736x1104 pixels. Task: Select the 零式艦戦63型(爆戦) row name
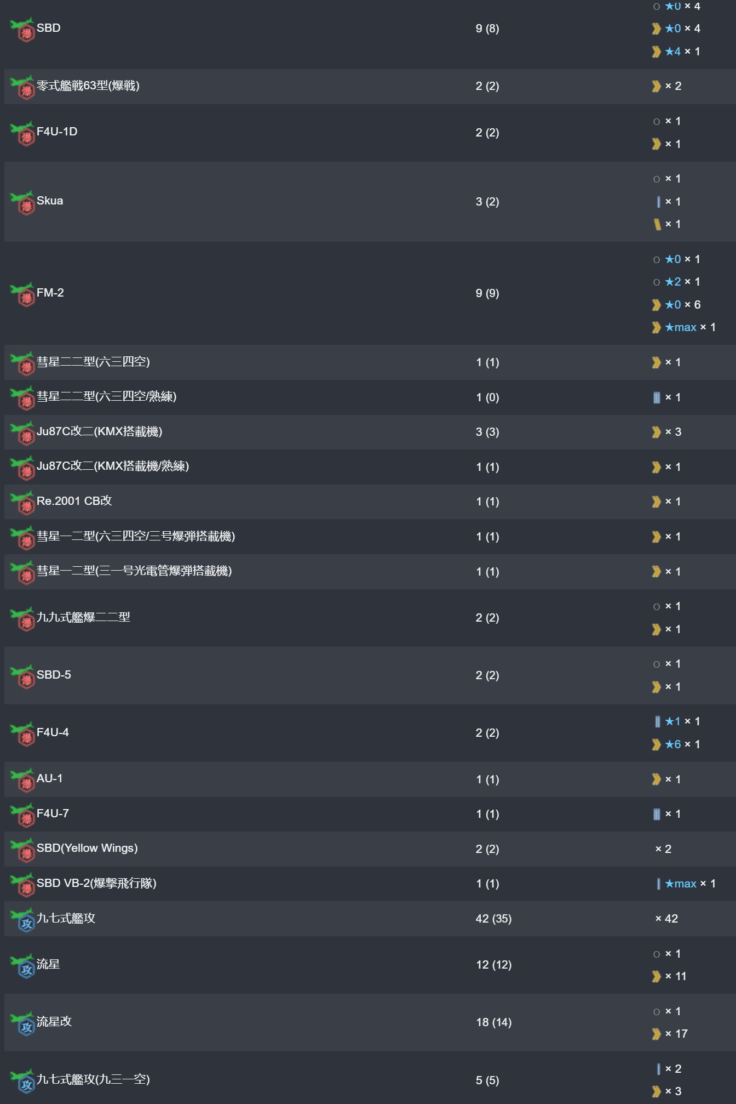point(88,86)
